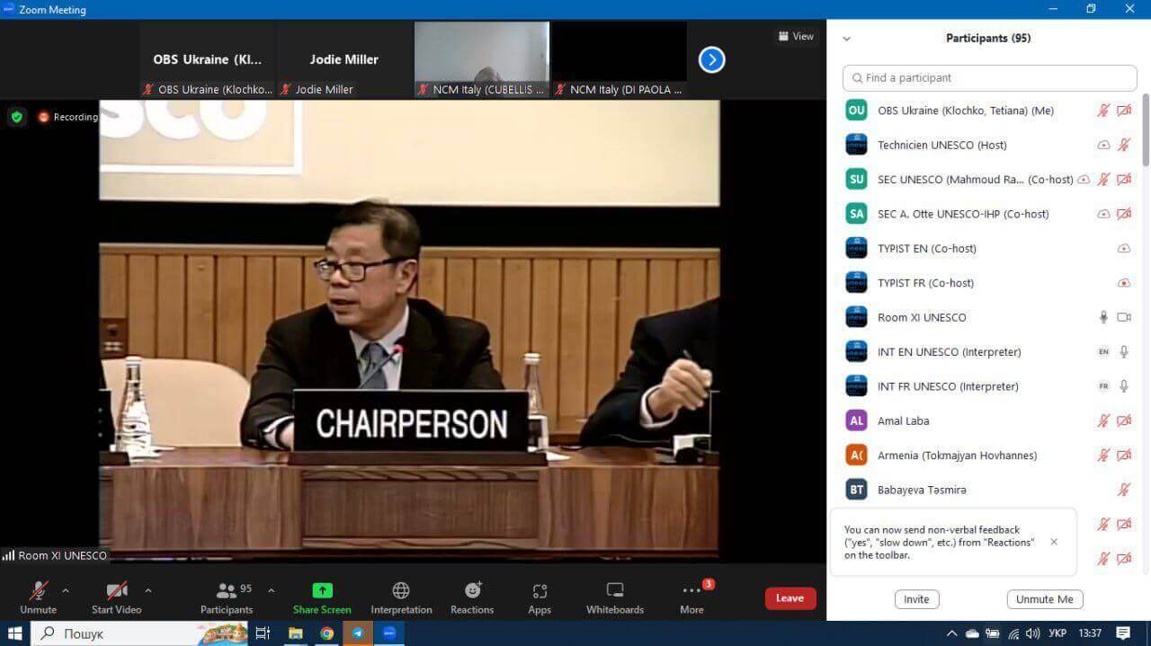This screenshot has height=646, width=1151.
Task: Open the View layout menu
Action: (796, 36)
